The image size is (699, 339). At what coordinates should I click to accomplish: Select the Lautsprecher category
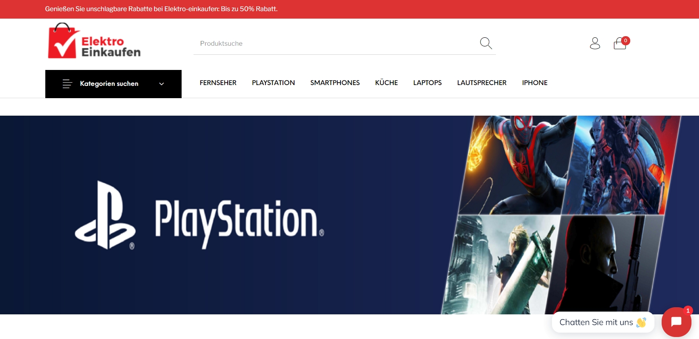(x=482, y=83)
